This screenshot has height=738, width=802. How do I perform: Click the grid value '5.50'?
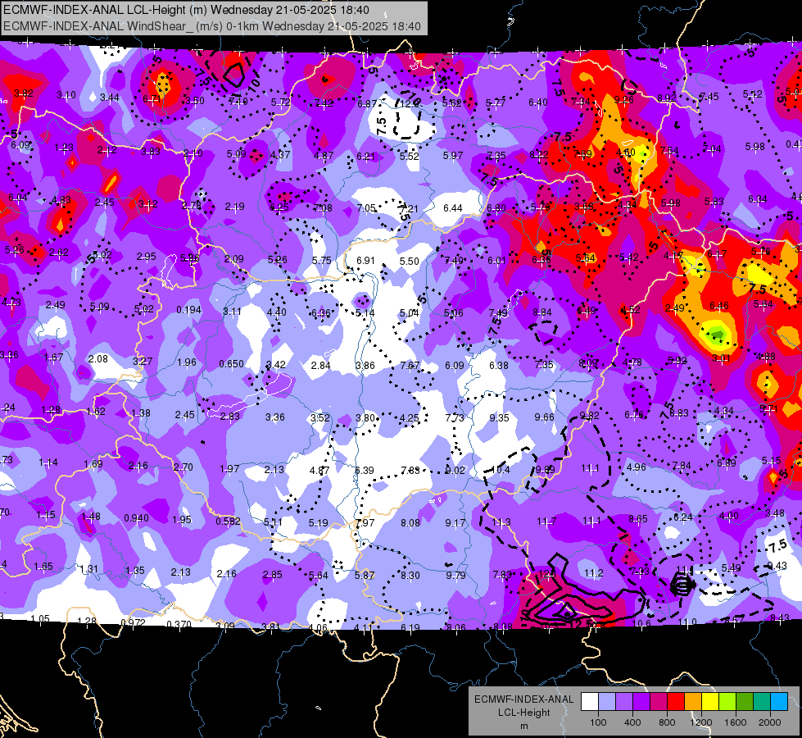pyautogui.click(x=409, y=262)
